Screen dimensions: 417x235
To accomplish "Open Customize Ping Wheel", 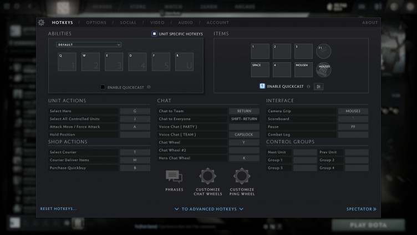I will tap(242, 177).
